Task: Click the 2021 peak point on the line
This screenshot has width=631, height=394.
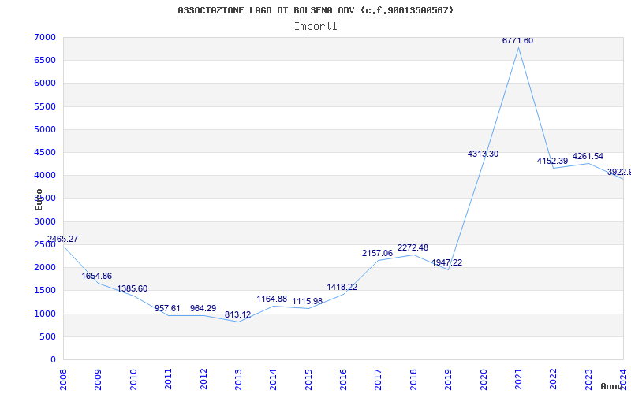Action: tap(518, 47)
